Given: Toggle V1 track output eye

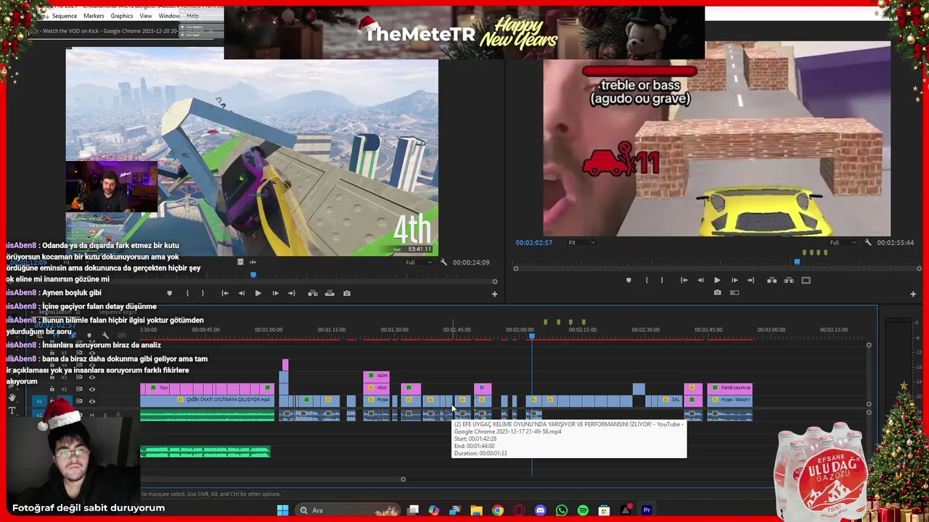Looking at the screenshot, I should click(91, 401).
